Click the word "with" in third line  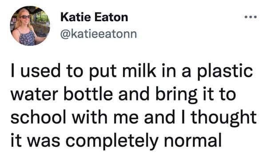click(x=90, y=117)
